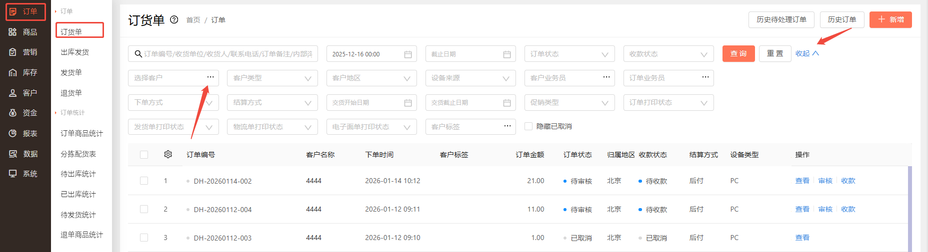Expand the 订单状态 dropdown
The width and height of the screenshot is (928, 252).
click(569, 54)
